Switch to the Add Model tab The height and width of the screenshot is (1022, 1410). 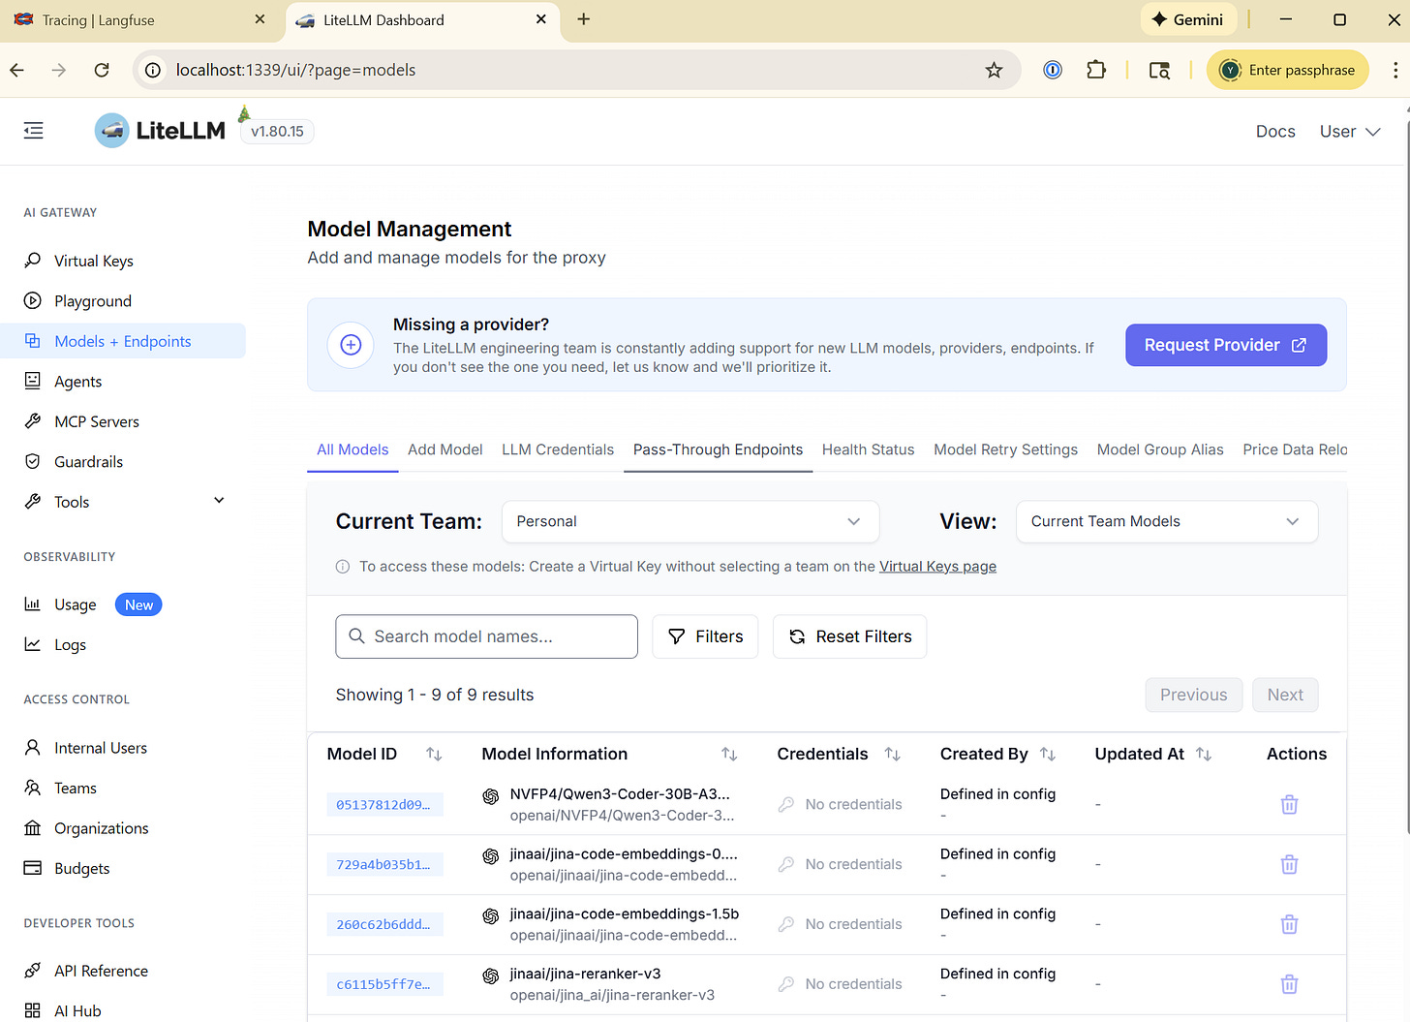(x=444, y=449)
